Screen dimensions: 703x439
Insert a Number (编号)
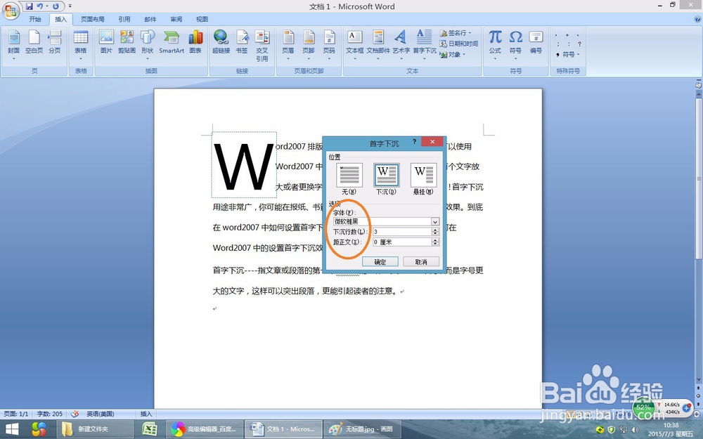(536, 43)
